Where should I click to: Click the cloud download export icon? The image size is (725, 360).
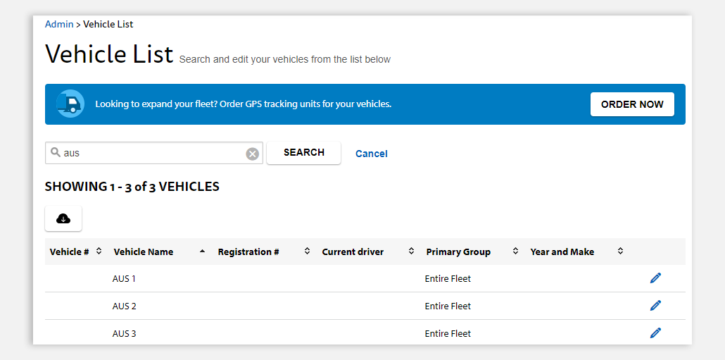(63, 218)
